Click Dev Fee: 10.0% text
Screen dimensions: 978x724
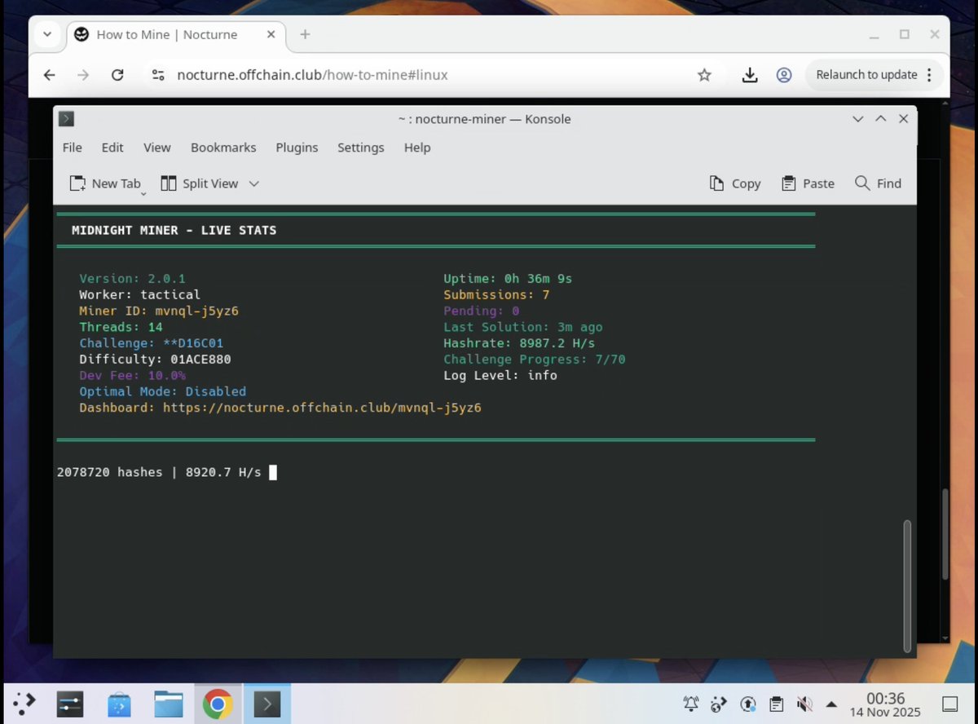(132, 376)
